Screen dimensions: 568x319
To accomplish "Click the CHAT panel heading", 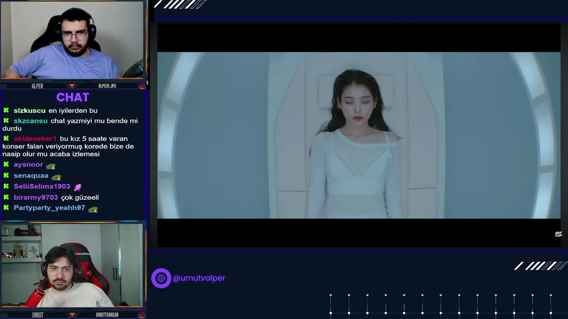I will pyautogui.click(x=73, y=97).
